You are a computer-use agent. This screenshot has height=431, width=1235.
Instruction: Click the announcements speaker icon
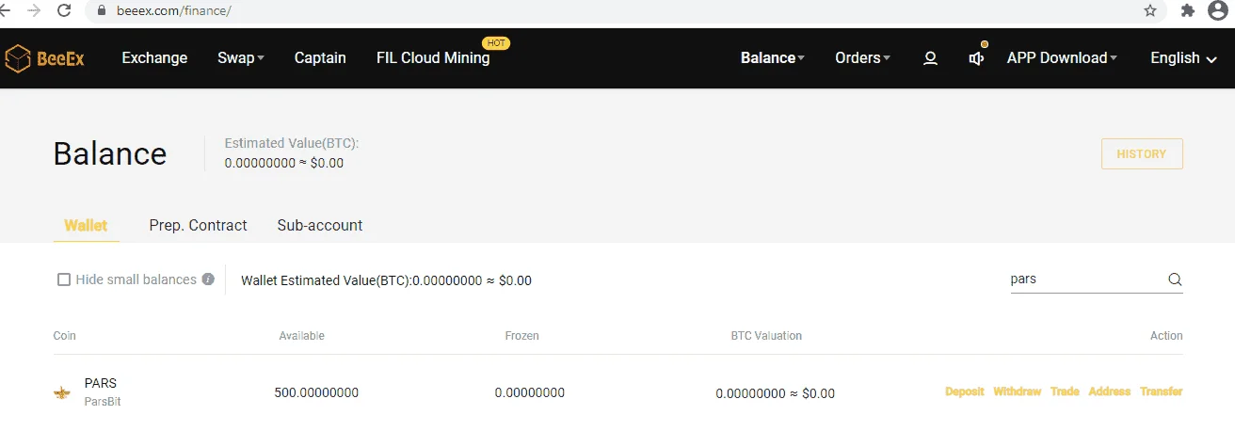(x=977, y=58)
